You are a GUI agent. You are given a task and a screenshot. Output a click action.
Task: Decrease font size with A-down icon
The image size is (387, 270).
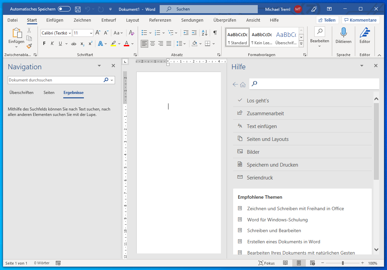(106, 32)
